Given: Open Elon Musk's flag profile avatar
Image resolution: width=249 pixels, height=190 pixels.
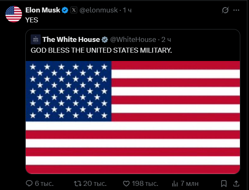Looking at the screenshot, I should (x=13, y=14).
